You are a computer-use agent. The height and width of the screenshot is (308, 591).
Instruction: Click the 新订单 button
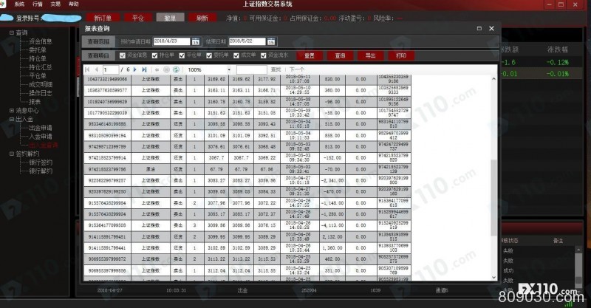tap(103, 18)
